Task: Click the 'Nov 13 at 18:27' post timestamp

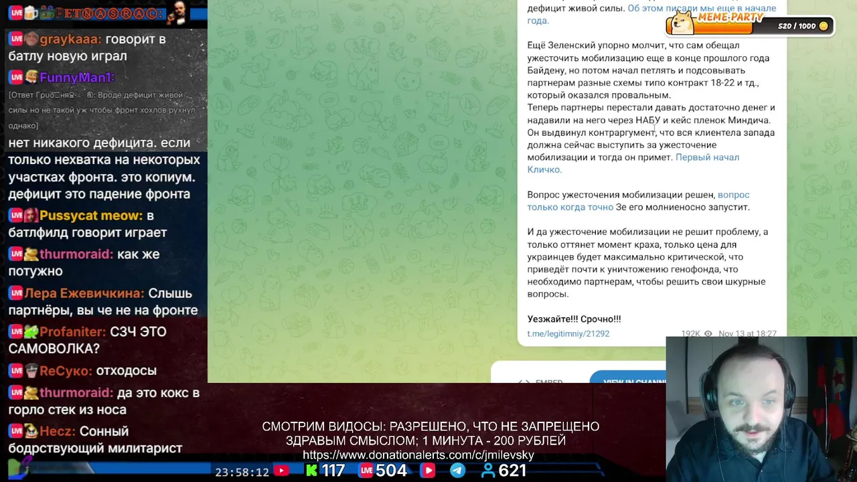Action: click(x=747, y=333)
